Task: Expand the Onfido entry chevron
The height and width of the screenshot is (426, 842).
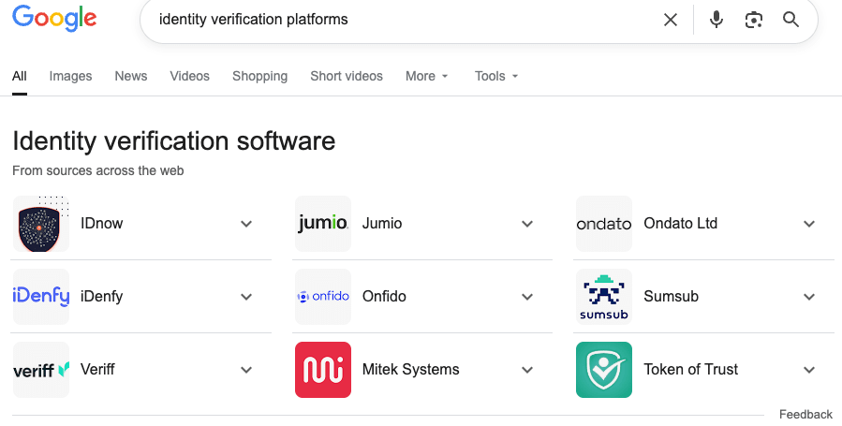Action: (x=528, y=297)
